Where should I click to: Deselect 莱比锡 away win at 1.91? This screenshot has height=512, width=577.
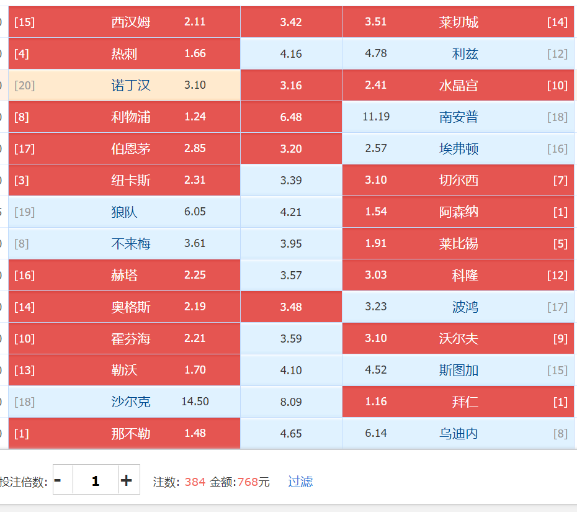pos(458,244)
